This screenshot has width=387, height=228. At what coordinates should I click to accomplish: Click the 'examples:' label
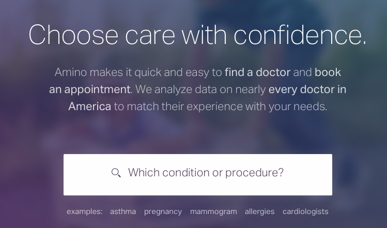pyautogui.click(x=84, y=211)
